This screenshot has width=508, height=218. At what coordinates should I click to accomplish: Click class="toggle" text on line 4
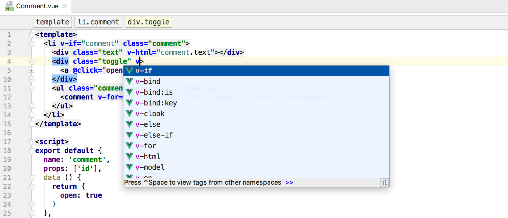[102, 61]
